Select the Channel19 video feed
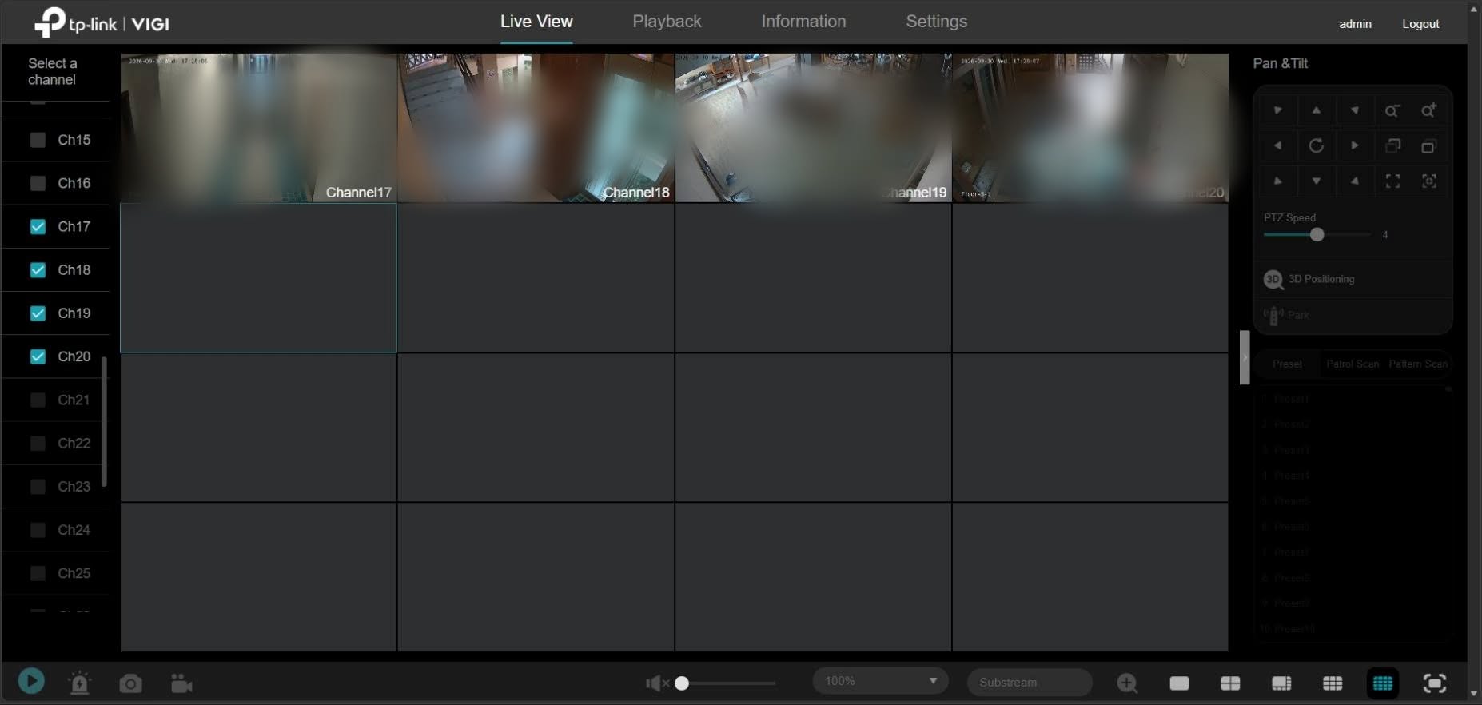 coord(813,128)
